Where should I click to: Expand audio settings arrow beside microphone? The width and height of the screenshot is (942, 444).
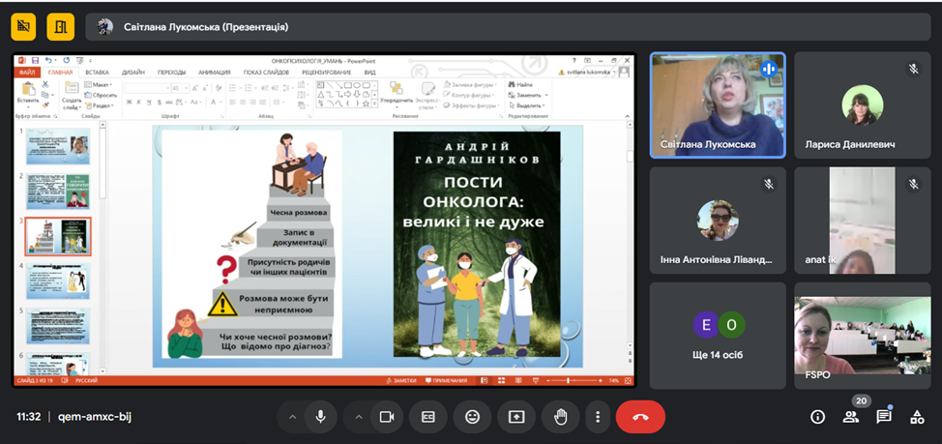[293, 417]
